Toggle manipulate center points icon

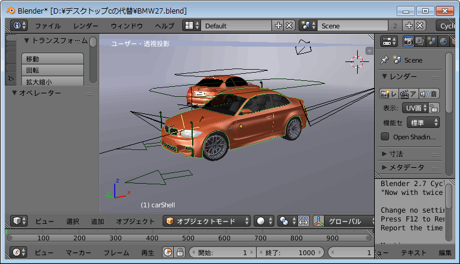303,221
